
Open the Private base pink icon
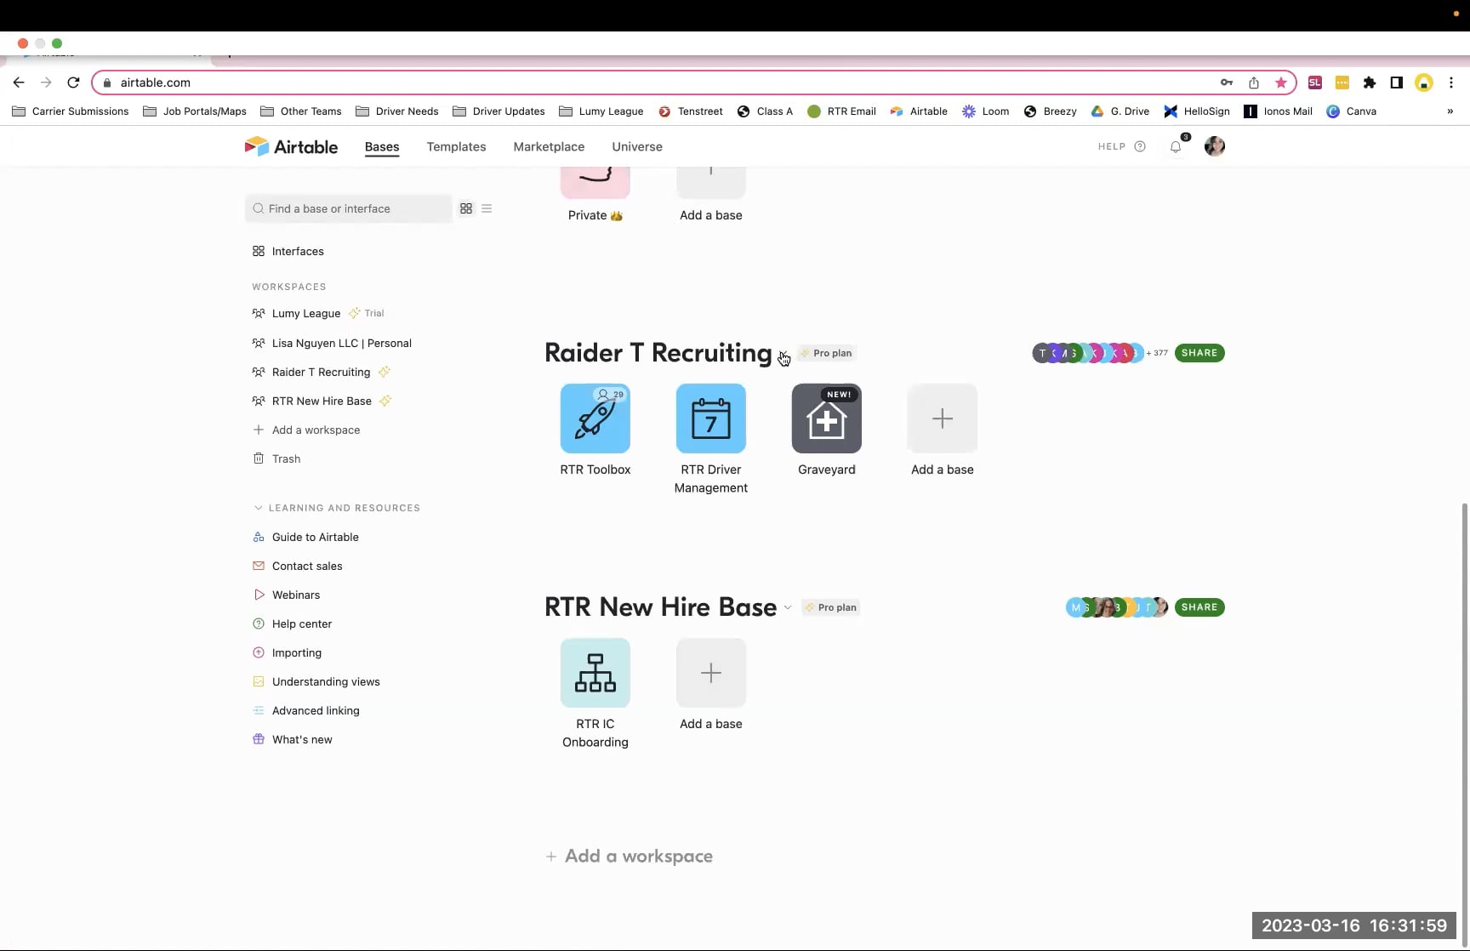pos(595,182)
